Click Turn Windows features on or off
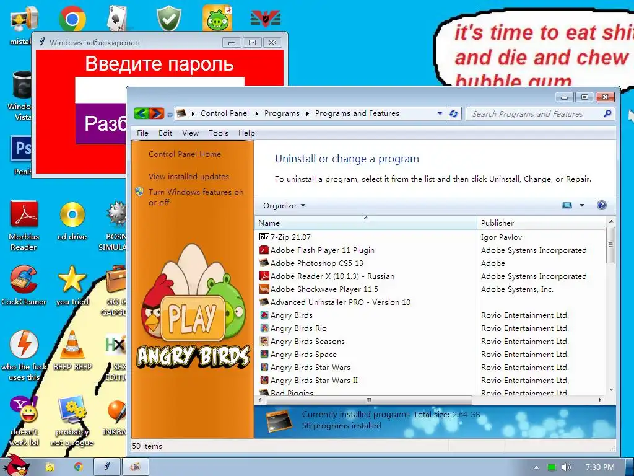 196,197
